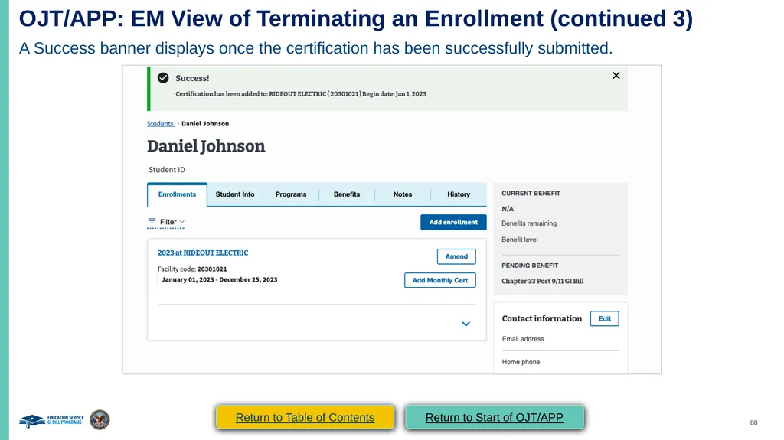Select Chapter 33 Post 9/11 GI Bill text
The height and width of the screenshot is (440, 784).
(543, 281)
